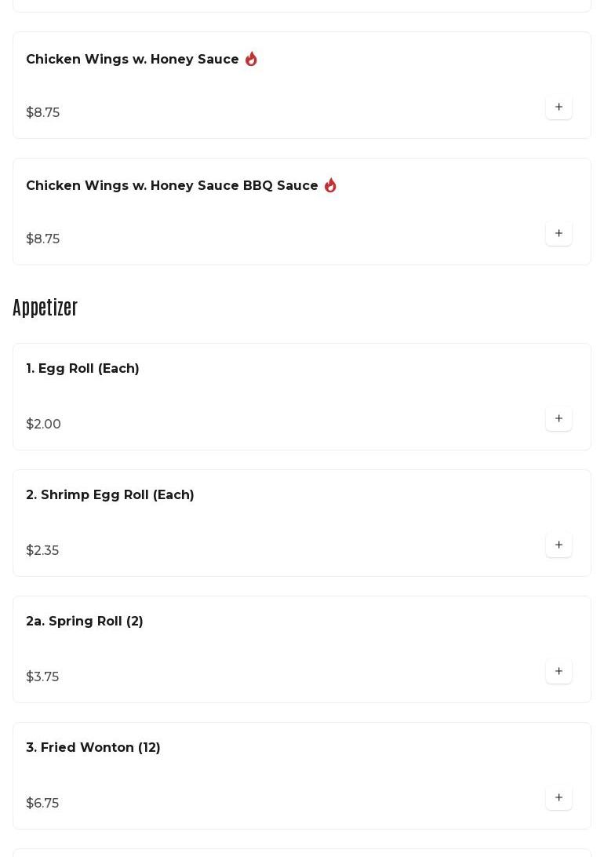Screen dimensions: 604x857
Task: Select the 1. Egg Roll (Each) title
Action: click(x=82, y=369)
